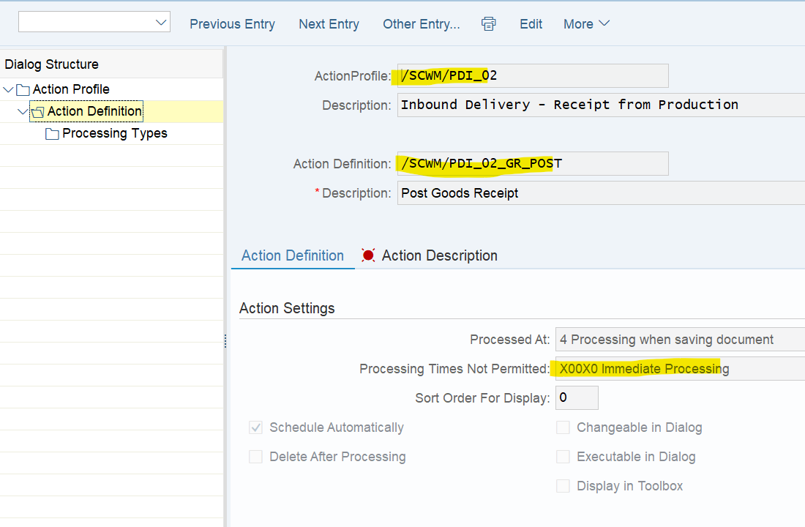The height and width of the screenshot is (527, 805).
Task: Enable the Changeable in Dialog checkbox
Action: (x=563, y=427)
